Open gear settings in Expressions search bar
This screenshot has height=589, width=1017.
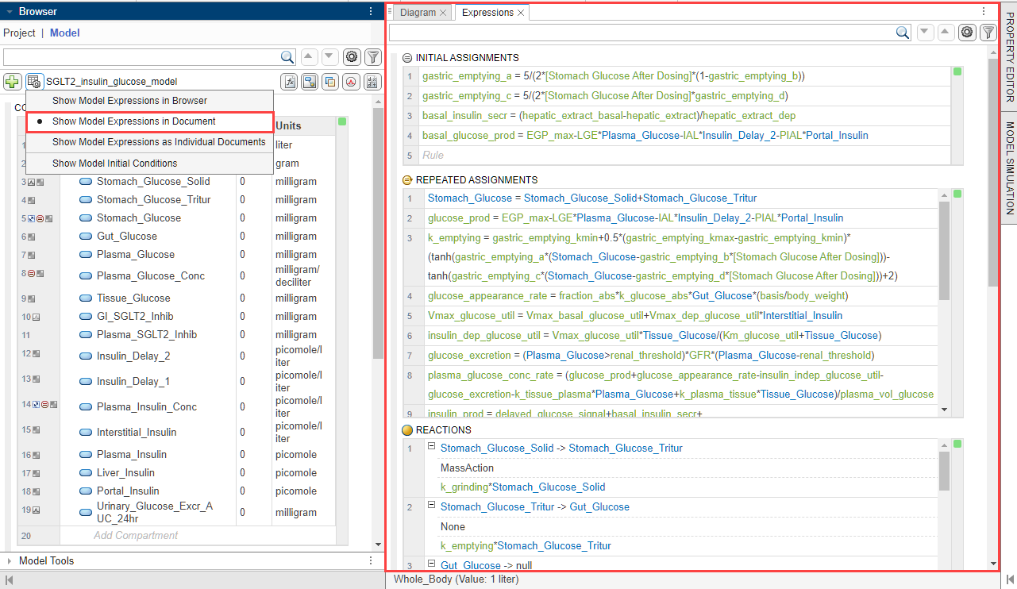point(966,33)
